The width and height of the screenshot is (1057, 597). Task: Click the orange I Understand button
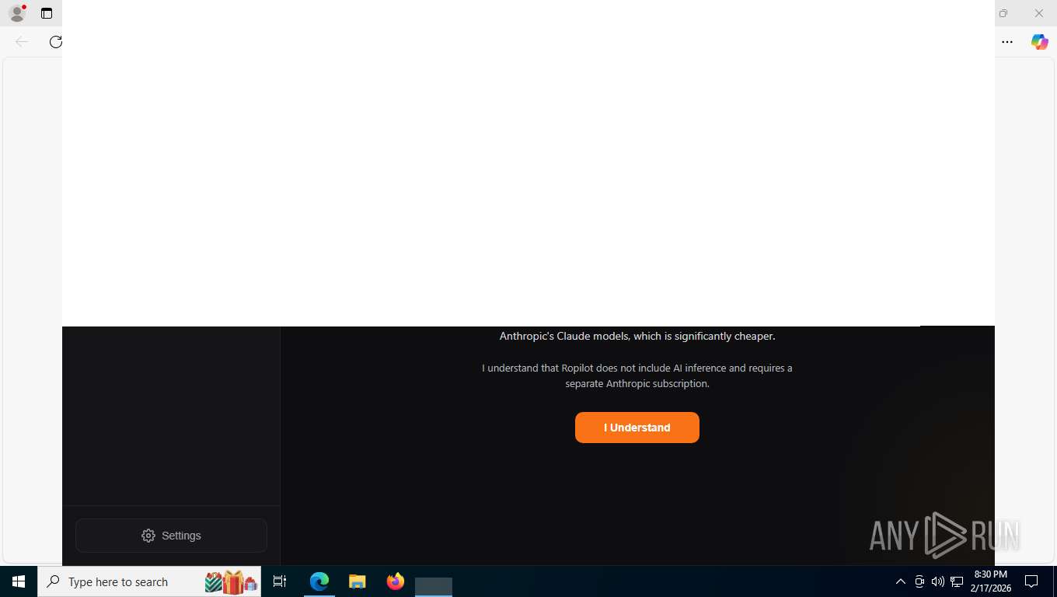[637, 428]
